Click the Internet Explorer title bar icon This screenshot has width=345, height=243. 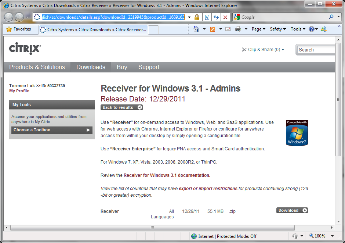coord(6,5)
